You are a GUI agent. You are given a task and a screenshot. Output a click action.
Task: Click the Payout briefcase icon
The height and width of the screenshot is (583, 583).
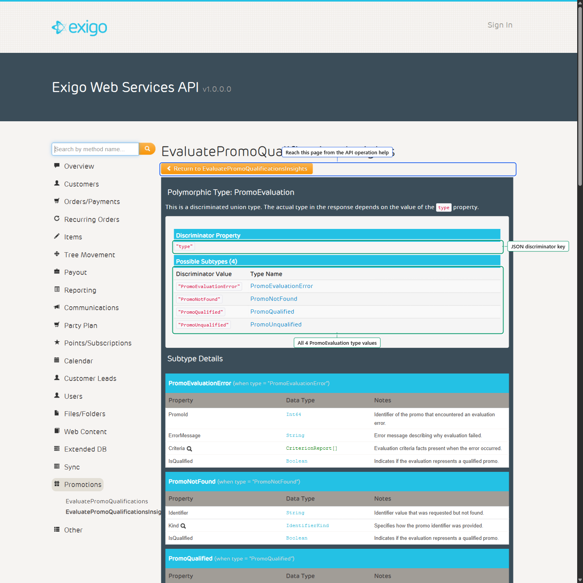click(57, 272)
